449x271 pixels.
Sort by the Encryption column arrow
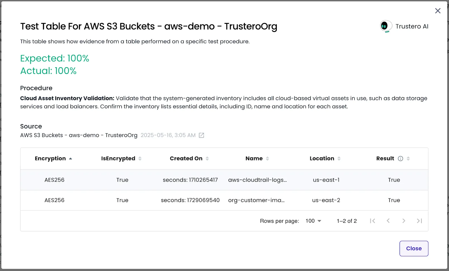(x=70, y=159)
